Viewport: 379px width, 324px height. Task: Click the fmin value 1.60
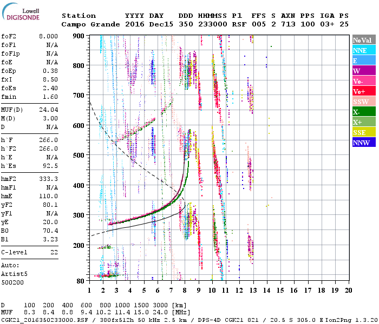50,97
